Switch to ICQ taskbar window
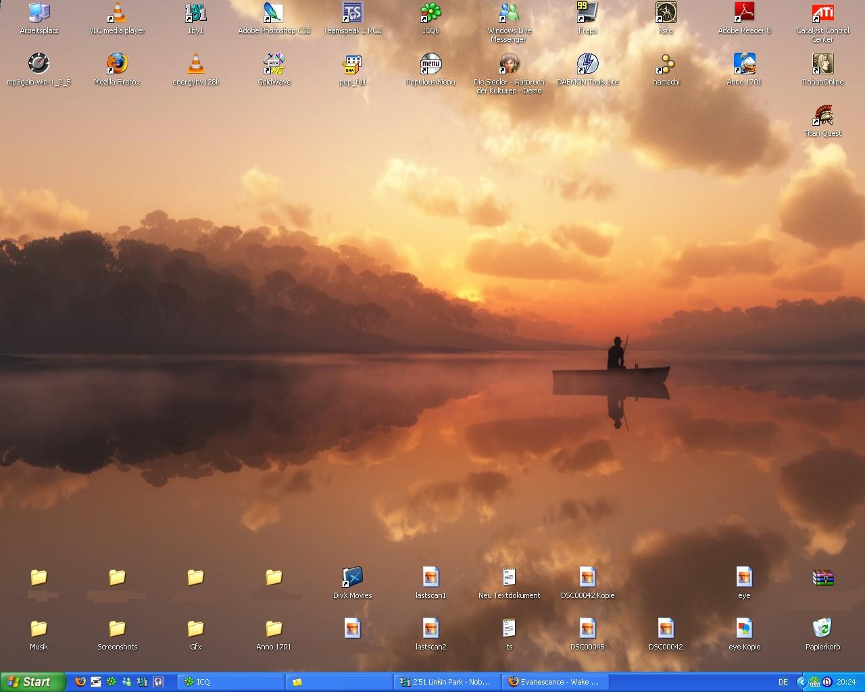The height and width of the screenshot is (692, 865). 230,682
